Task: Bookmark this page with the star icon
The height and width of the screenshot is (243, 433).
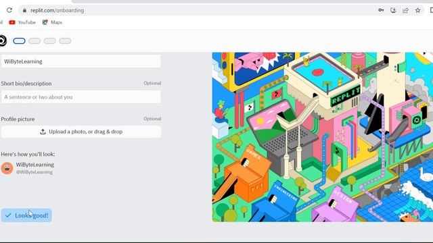Action: (417, 10)
